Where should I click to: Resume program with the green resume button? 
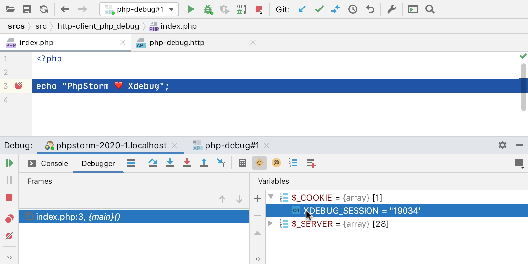point(9,163)
